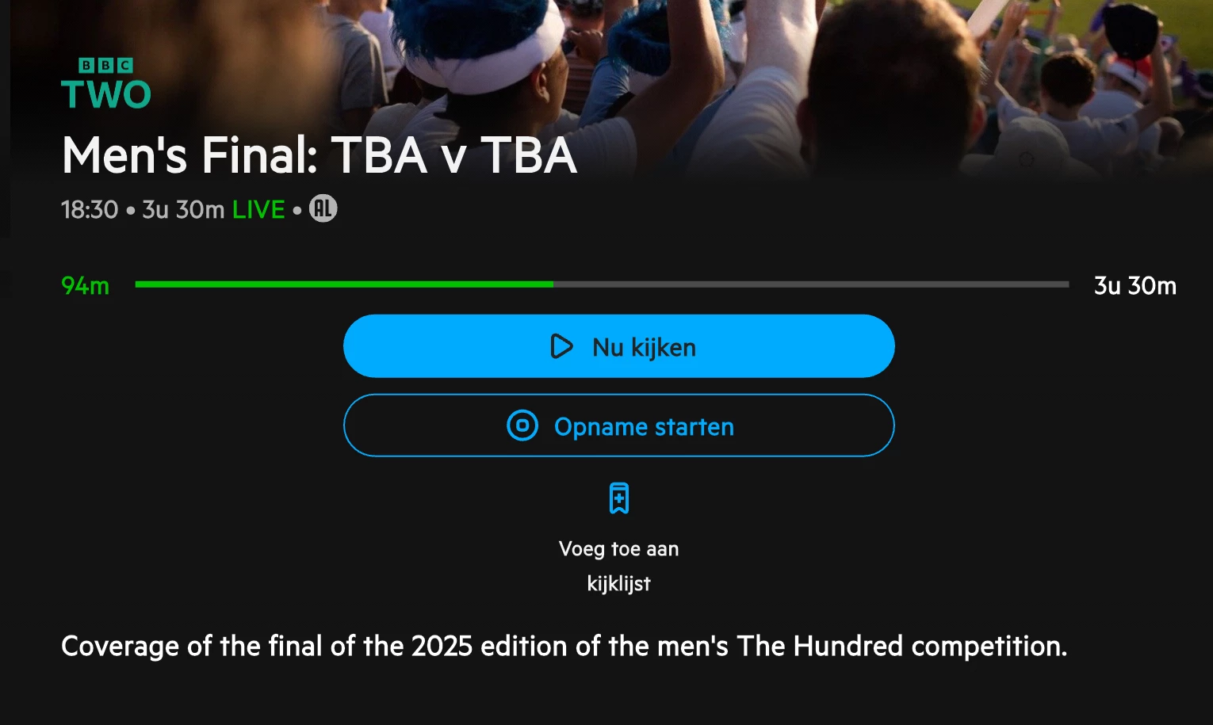Click the bookmark plus watchlist icon
The width and height of the screenshot is (1213, 725).
click(x=619, y=498)
